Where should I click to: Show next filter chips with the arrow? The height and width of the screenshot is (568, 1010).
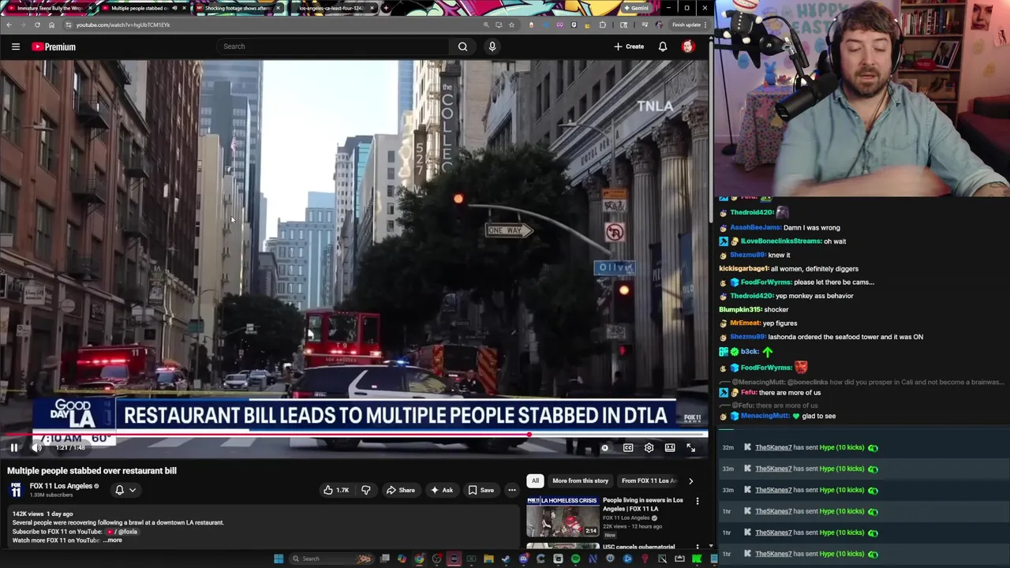click(x=690, y=480)
